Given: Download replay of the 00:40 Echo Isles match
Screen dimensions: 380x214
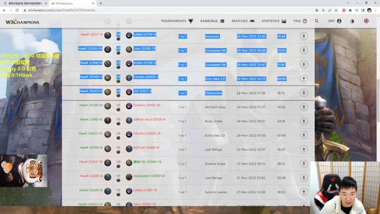Looking at the screenshot, I should [x=304, y=136].
